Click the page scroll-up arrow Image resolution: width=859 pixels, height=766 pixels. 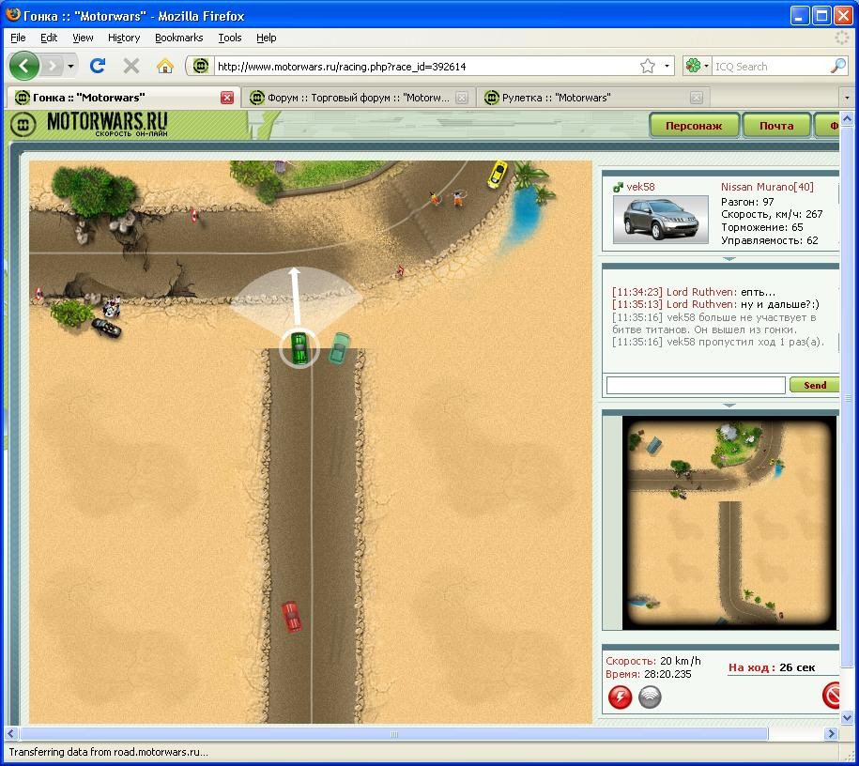(x=847, y=118)
